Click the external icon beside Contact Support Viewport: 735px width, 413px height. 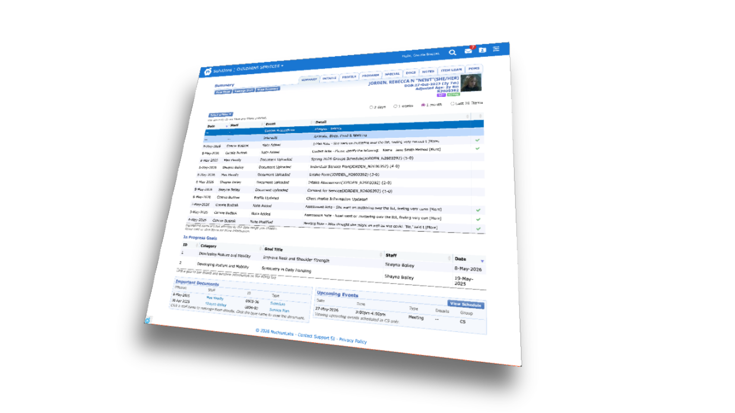click(333, 338)
